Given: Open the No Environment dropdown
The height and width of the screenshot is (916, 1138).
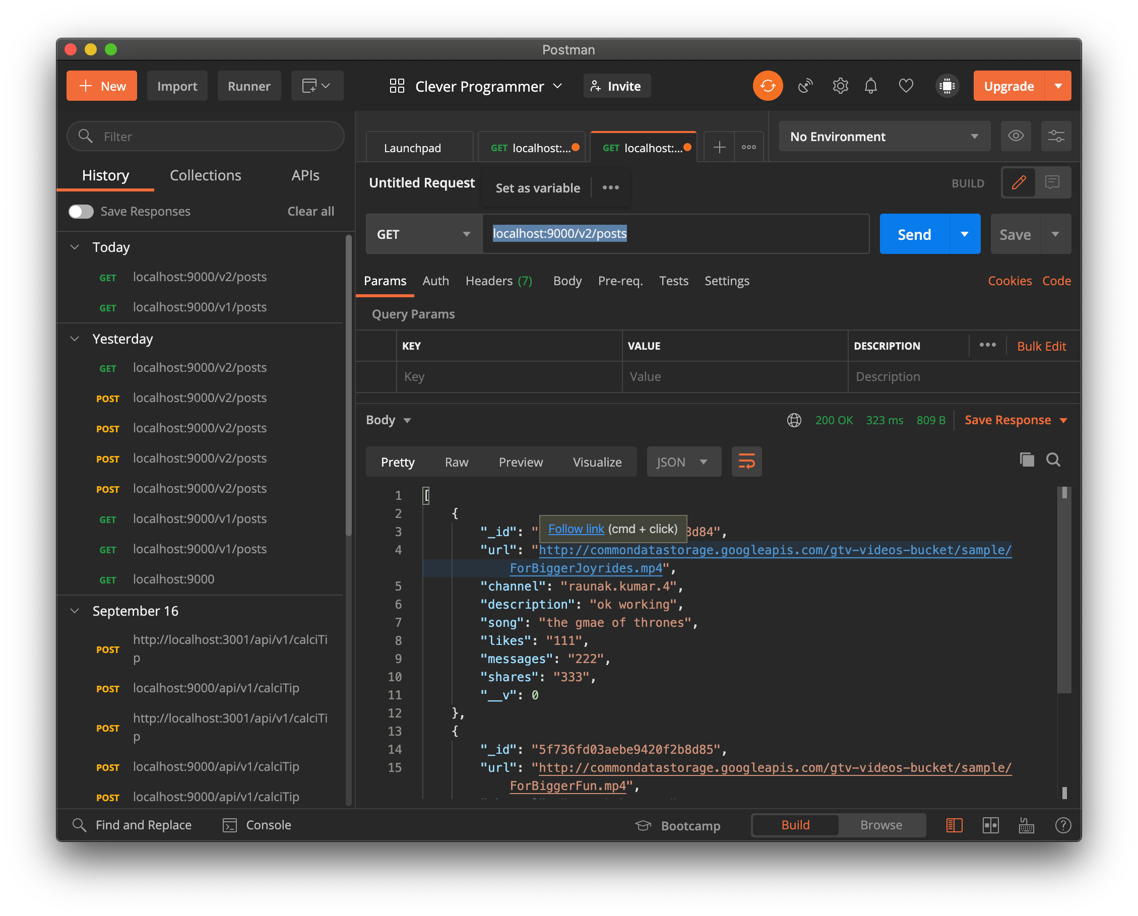Looking at the screenshot, I should point(883,136).
